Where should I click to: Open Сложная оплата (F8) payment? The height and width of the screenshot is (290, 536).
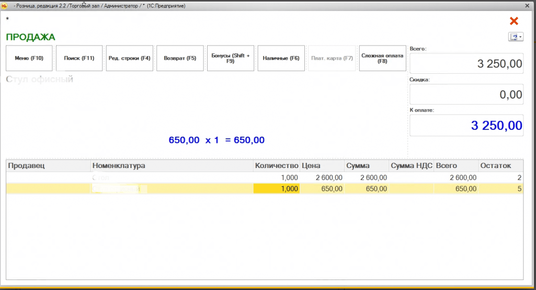click(382, 58)
